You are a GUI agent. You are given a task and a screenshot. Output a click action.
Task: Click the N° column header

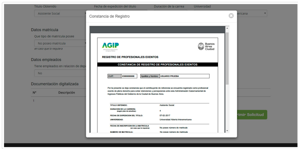(34, 93)
